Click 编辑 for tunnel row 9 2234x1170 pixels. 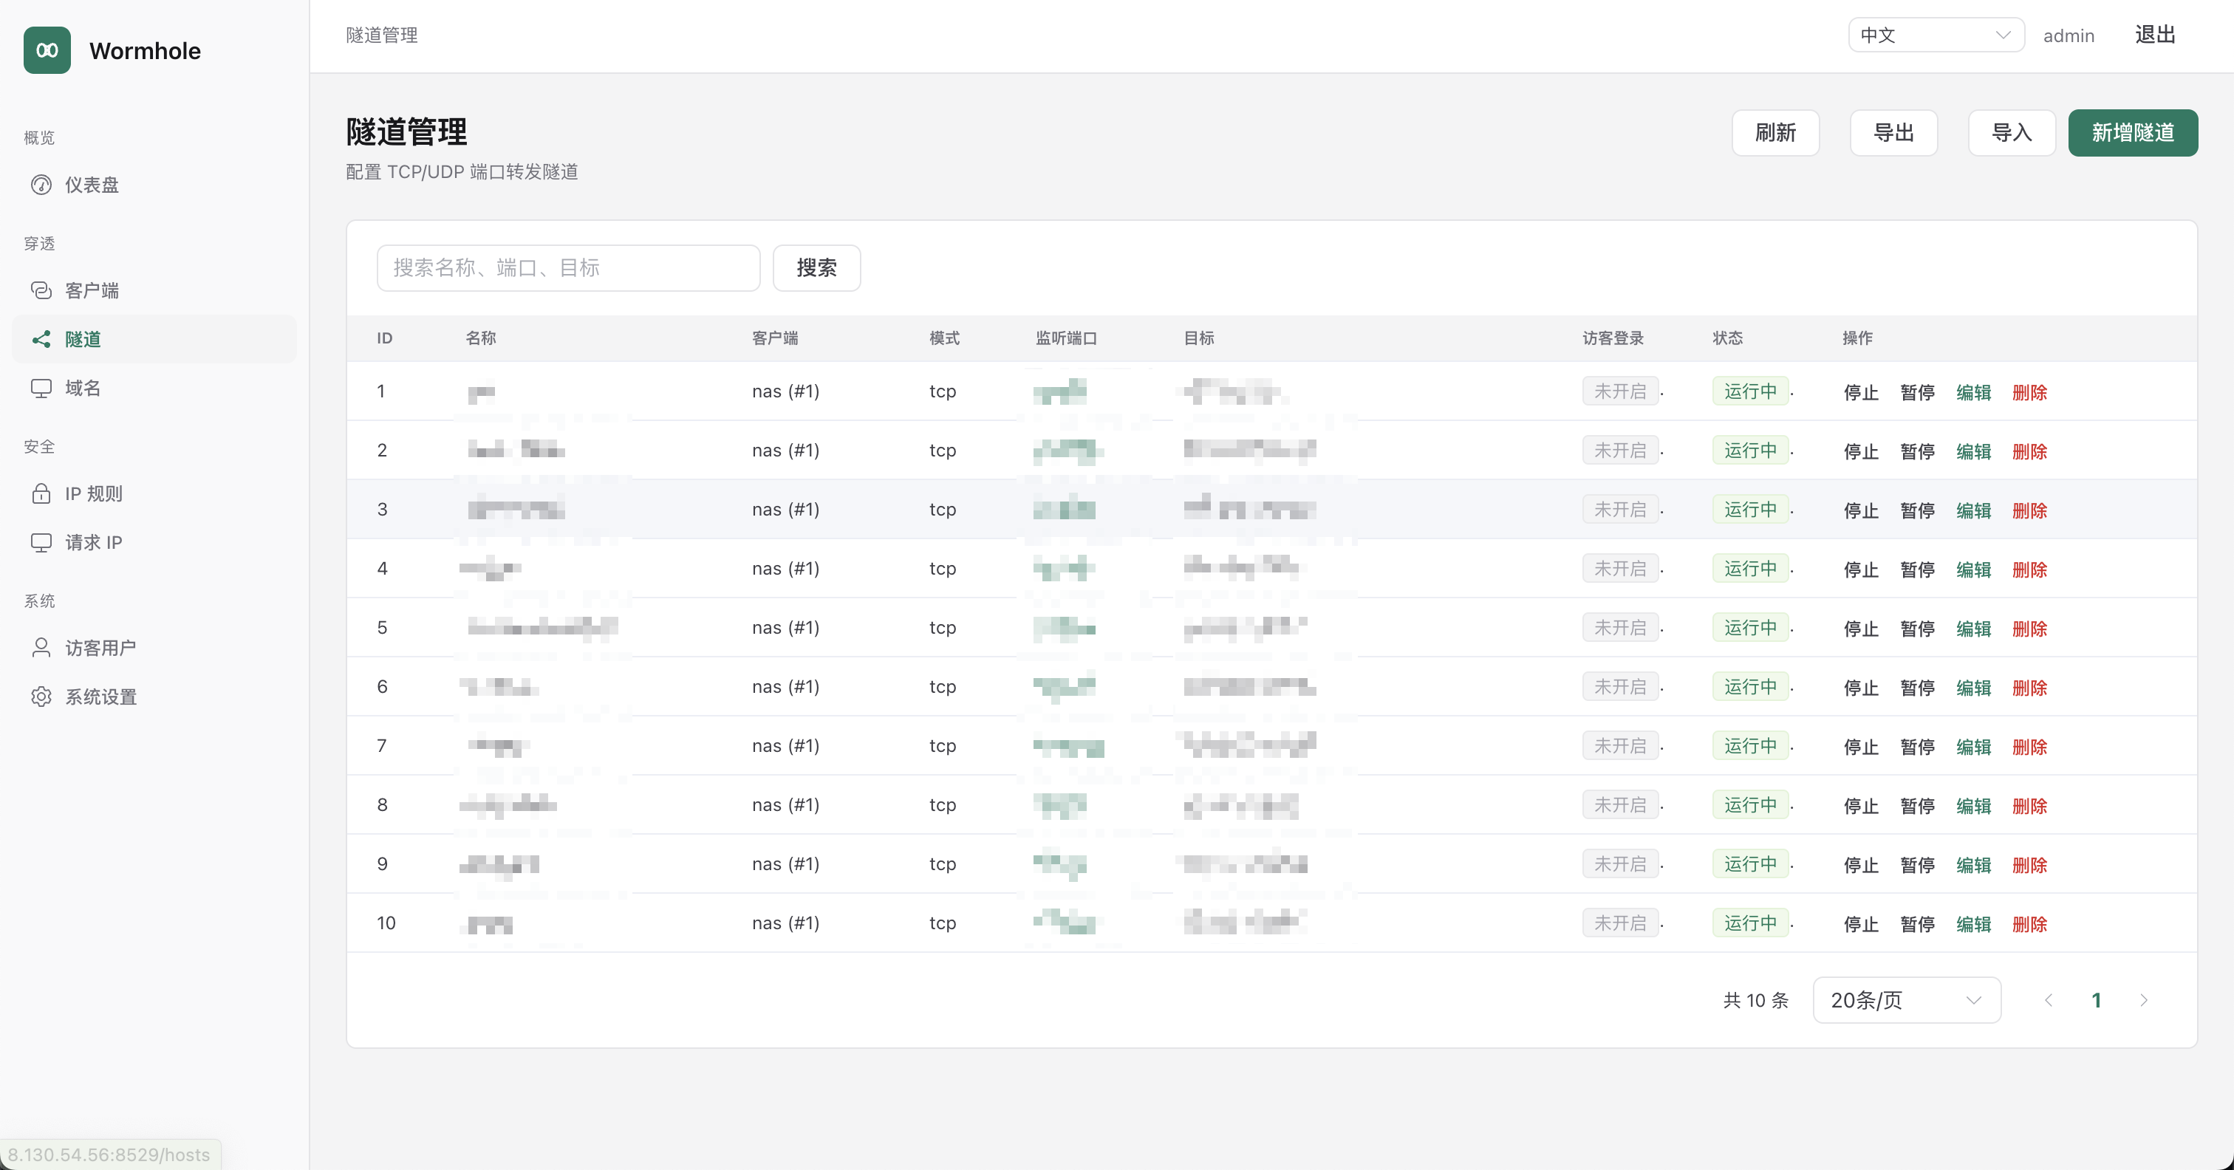click(1973, 865)
